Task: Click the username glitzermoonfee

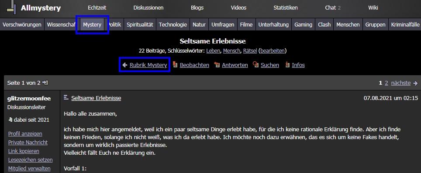Action: pos(29,98)
